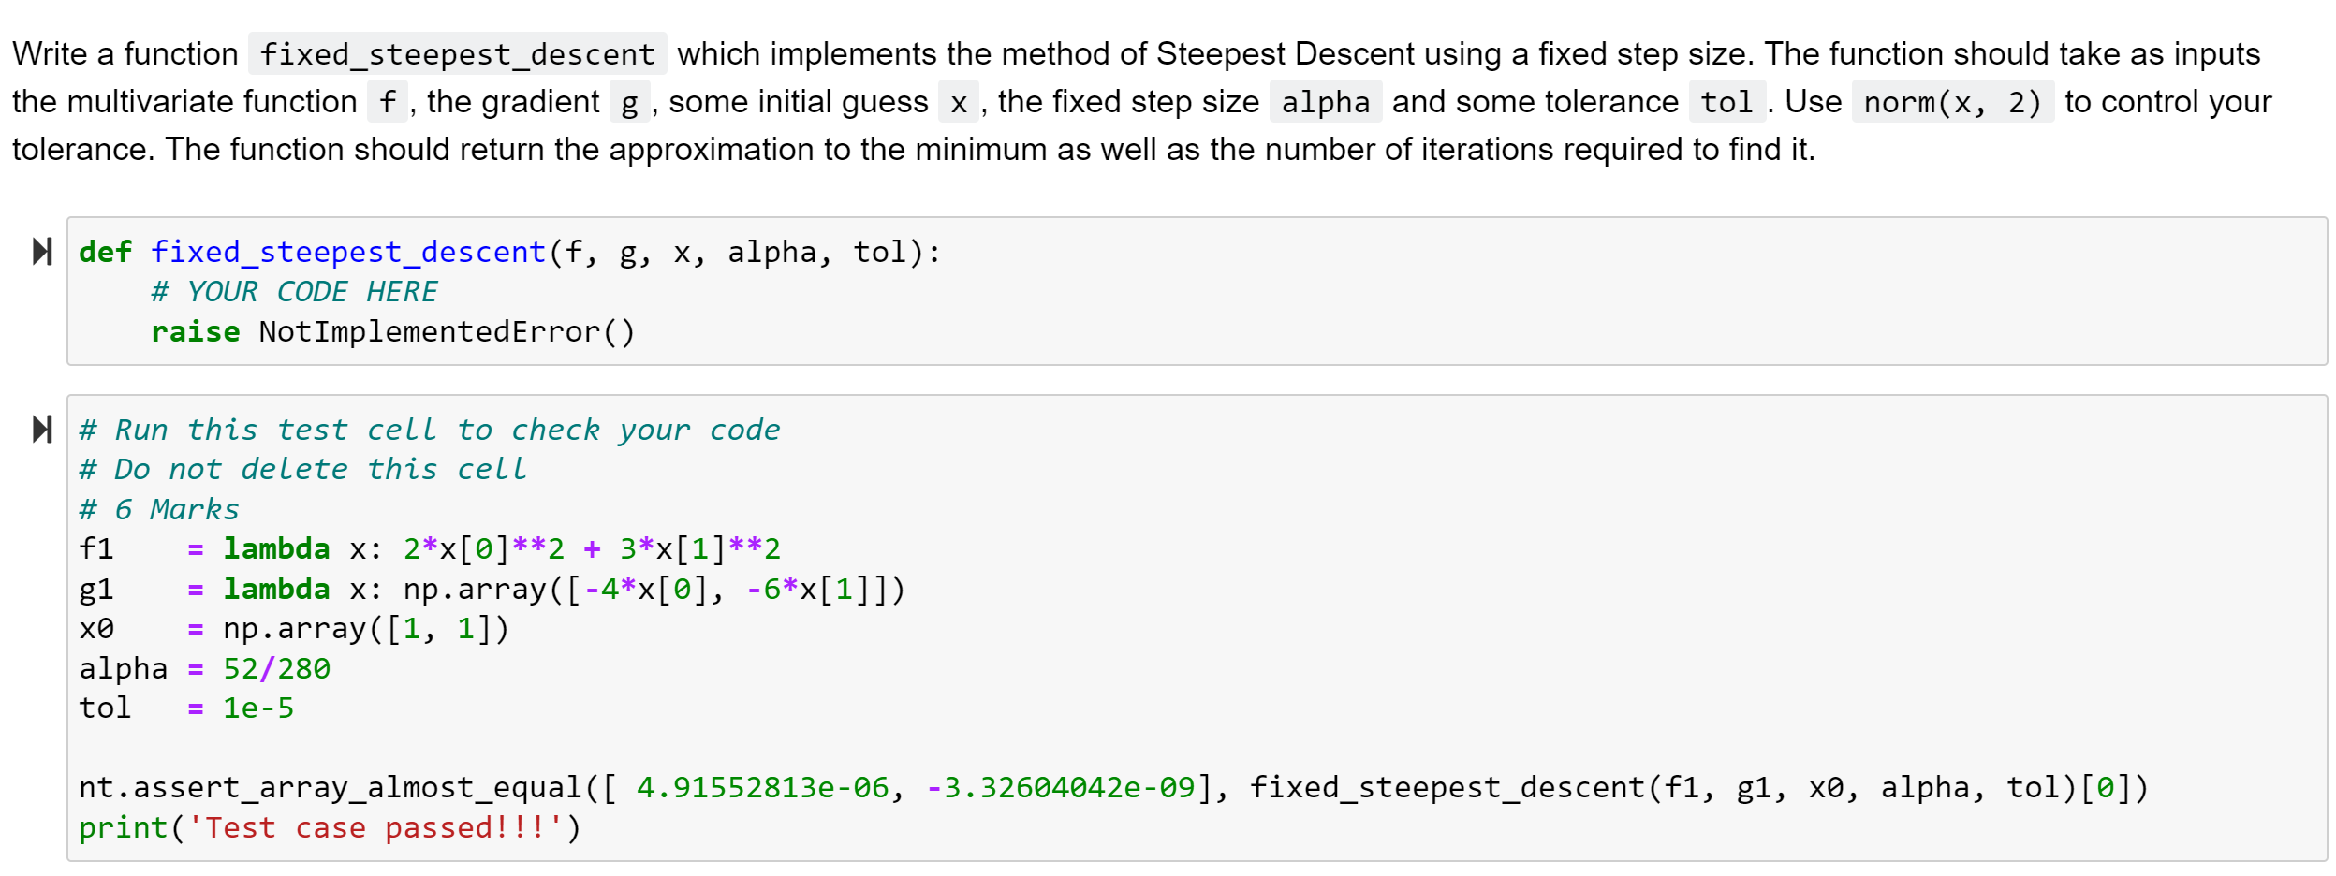
Task: Click the raise NotImplementedError line
Action: tap(391, 331)
